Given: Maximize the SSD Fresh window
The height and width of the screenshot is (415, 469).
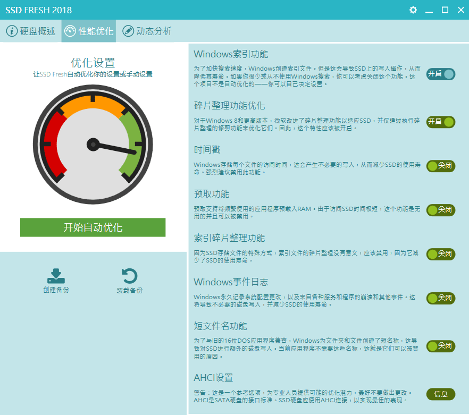Looking at the screenshot, I should pyautogui.click(x=445, y=10).
